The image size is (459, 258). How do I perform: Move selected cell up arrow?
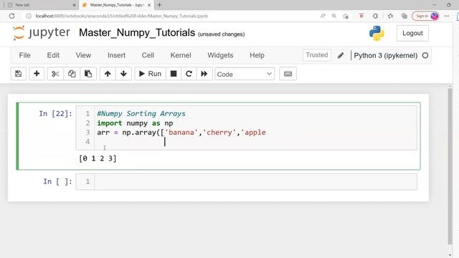coord(108,74)
